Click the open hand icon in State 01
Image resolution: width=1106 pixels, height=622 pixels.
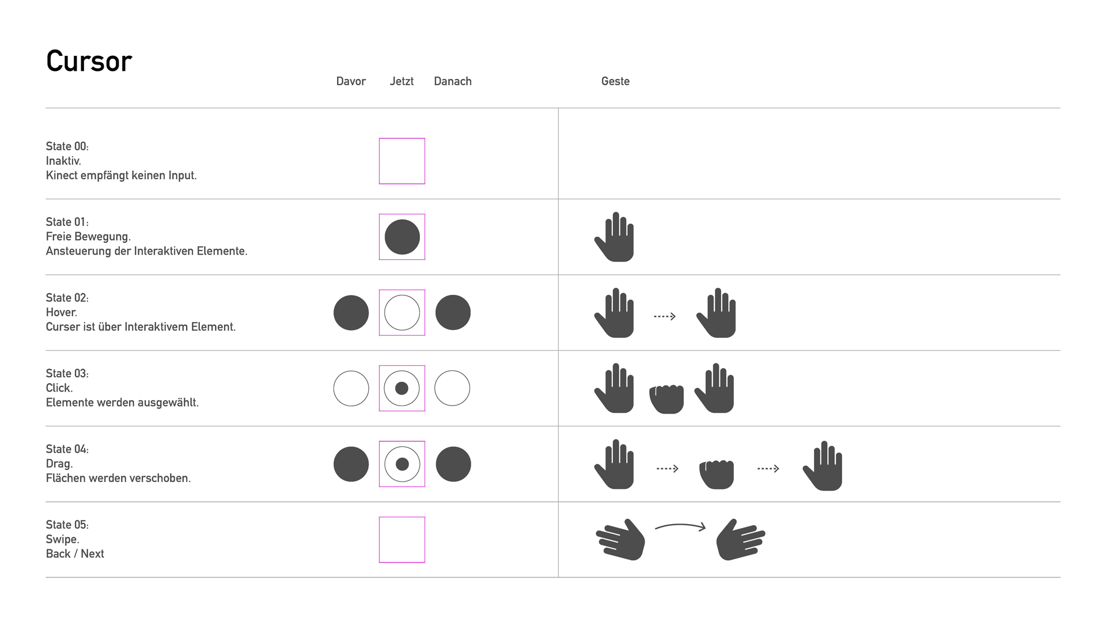[614, 237]
